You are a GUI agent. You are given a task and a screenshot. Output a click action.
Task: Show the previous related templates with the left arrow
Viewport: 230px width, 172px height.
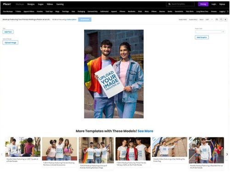[2, 154]
